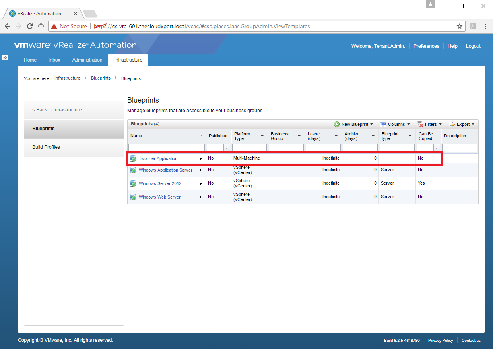This screenshot has width=493, height=349.
Task: Open the Export dropdown menu
Action: 462,124
